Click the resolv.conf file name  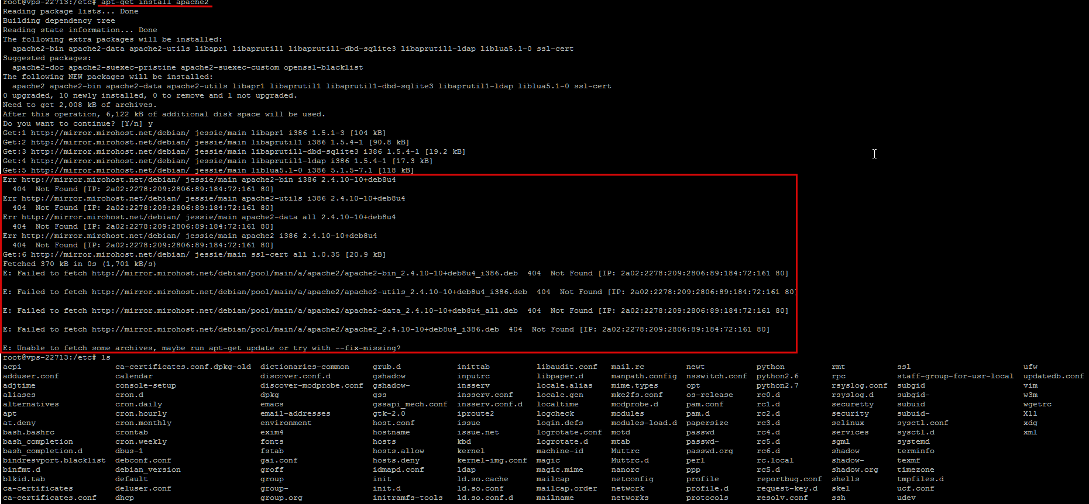[x=782, y=498]
